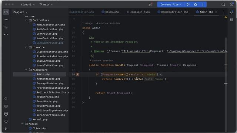Screen dimensions: 237x133
Task: Click the Debug bug icon next to Run
Action: [x=196, y=4]
